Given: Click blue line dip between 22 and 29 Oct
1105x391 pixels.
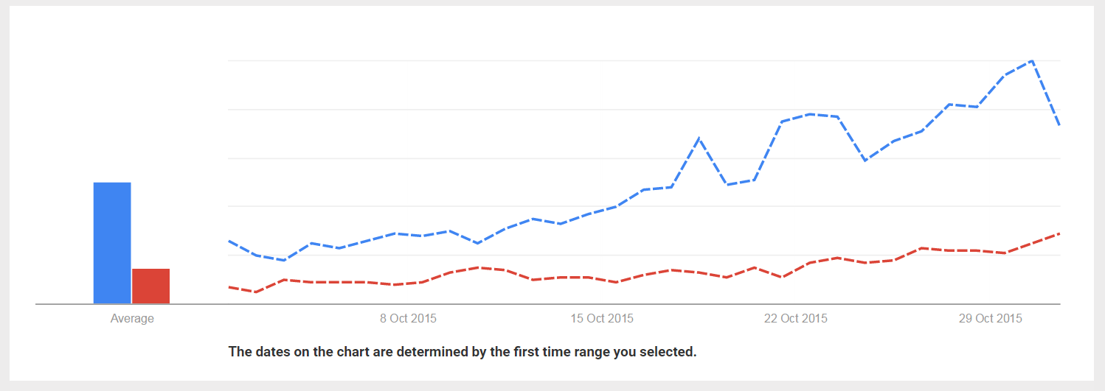Looking at the screenshot, I should [865, 160].
